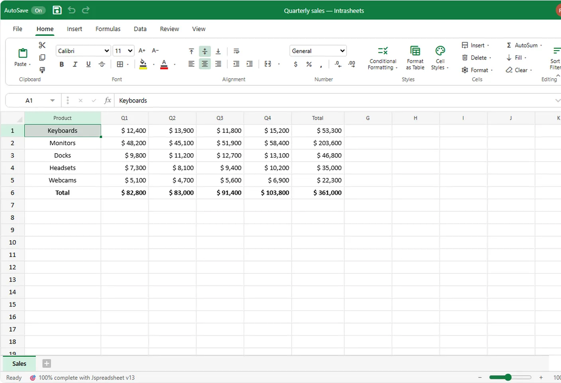Undo the last action
Screen dimensions: 561x383
[72, 10]
